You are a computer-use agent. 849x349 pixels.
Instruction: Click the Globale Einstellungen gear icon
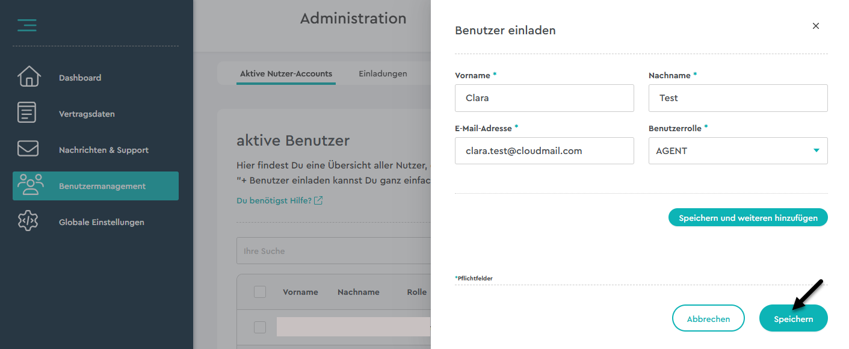click(28, 221)
